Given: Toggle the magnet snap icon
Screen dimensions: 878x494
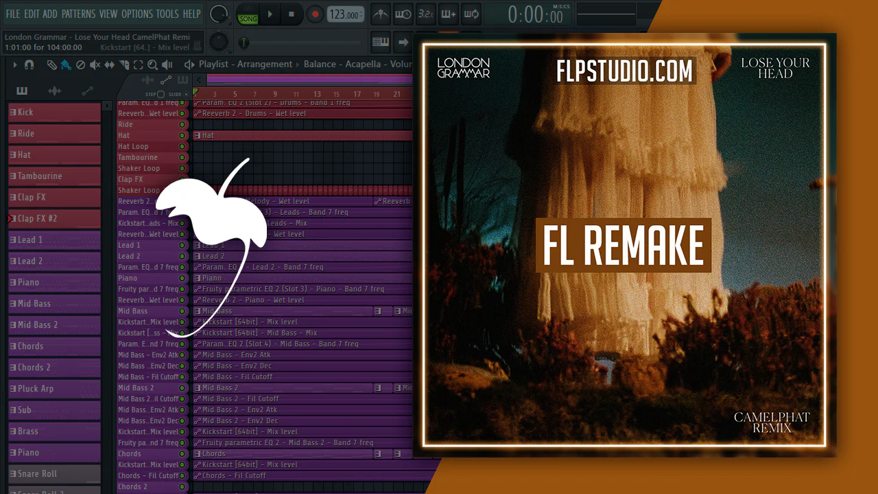Looking at the screenshot, I should click(x=29, y=64).
